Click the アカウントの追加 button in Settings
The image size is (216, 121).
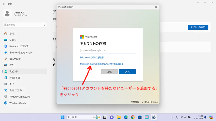pos(198,27)
